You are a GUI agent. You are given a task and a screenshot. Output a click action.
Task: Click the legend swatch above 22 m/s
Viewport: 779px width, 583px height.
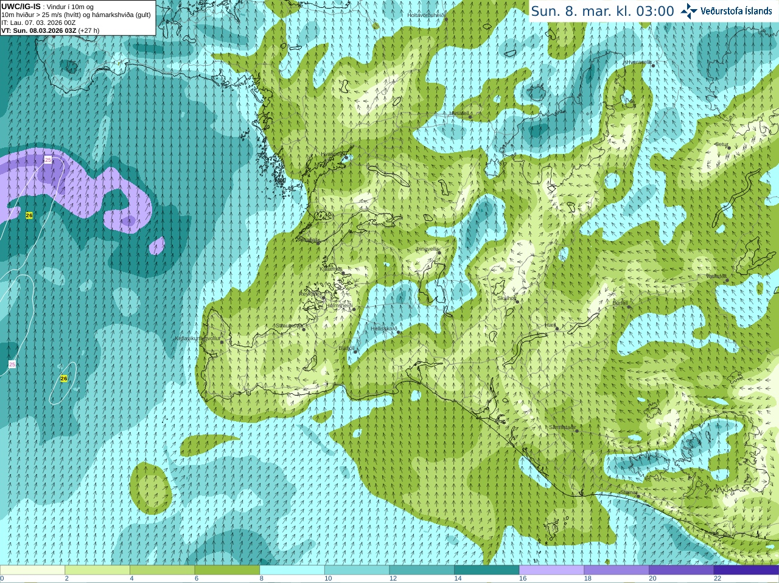point(746,570)
